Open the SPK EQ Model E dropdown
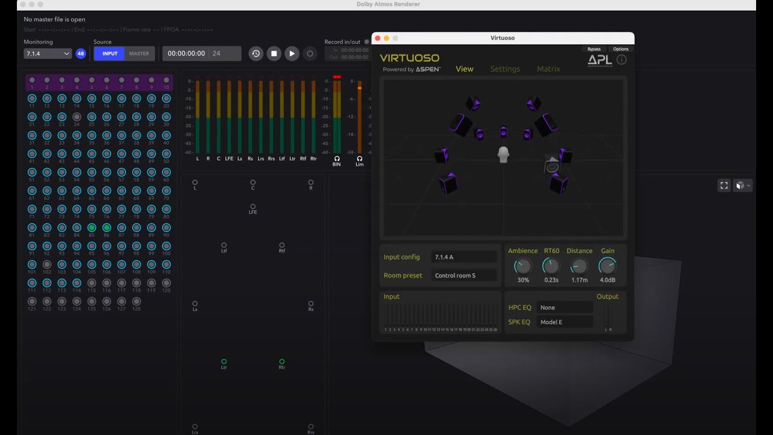The height and width of the screenshot is (435, 773). tap(565, 322)
